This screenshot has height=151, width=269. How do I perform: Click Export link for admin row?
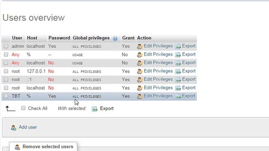point(189,46)
